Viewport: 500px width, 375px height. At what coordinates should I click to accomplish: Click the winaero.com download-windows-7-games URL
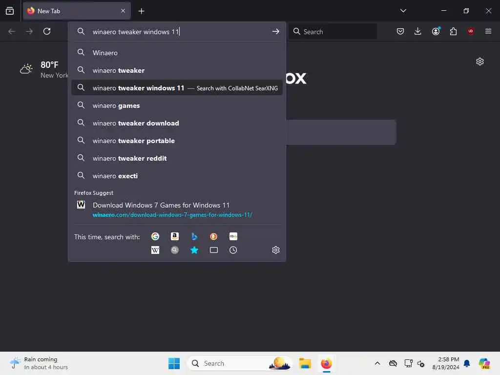[x=172, y=215]
